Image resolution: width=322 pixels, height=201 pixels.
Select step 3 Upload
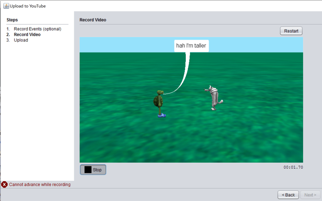tap(21, 40)
